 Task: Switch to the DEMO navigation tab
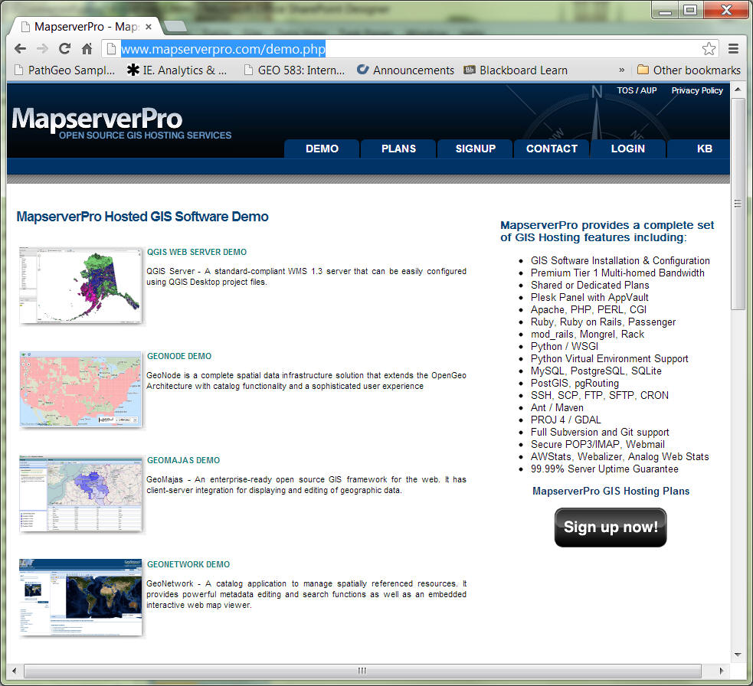pos(322,149)
